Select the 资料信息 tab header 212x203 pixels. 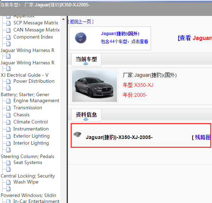click(86, 115)
